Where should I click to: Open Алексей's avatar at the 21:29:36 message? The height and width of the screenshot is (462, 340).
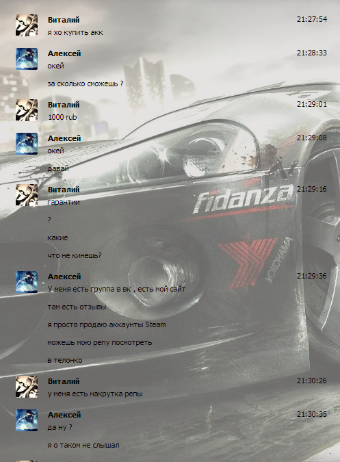coord(27,282)
